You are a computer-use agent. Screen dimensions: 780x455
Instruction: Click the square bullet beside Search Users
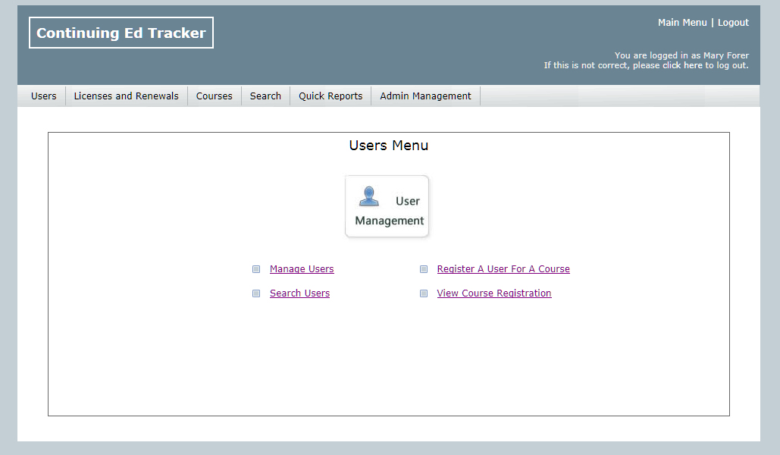pyautogui.click(x=256, y=293)
